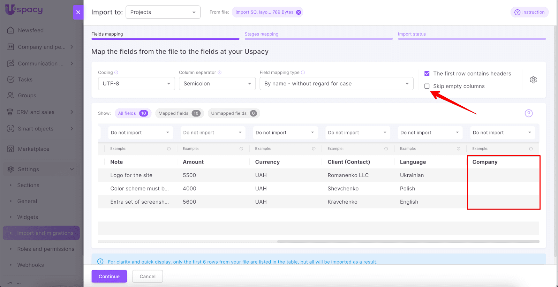Open Roles and permissions settings item
The width and height of the screenshot is (558, 287).
pyautogui.click(x=46, y=249)
